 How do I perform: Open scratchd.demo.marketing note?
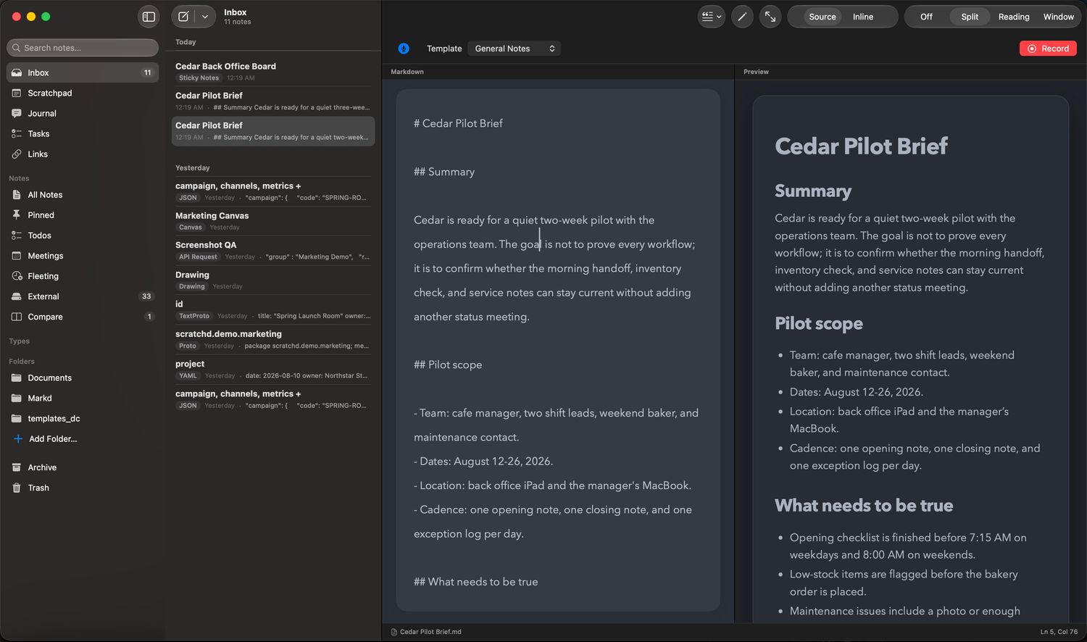coord(273,340)
